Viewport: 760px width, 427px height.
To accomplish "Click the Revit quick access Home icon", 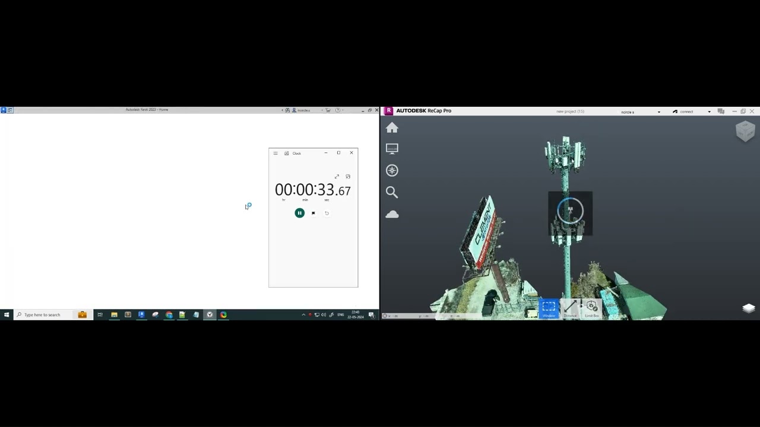I will coord(9,110).
